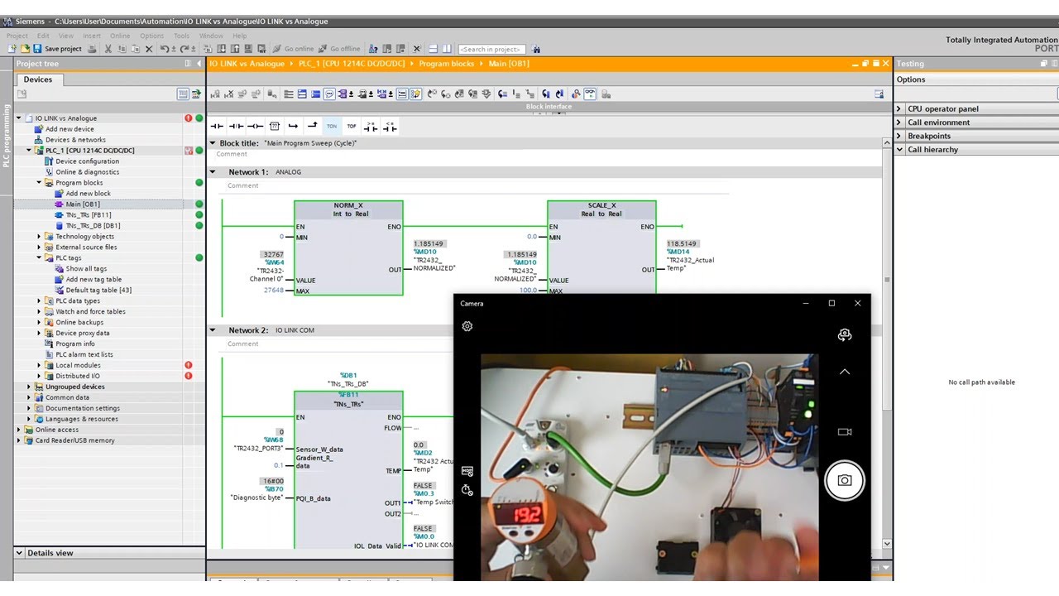Toggle network comments display icon in editor toolbar
This screenshot has width=1059, height=596.
tap(329, 94)
